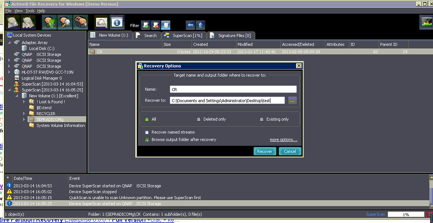Click the Recover toolbar icon with green arrow
Viewport: 433px width, 223px height.
(x=49, y=22)
